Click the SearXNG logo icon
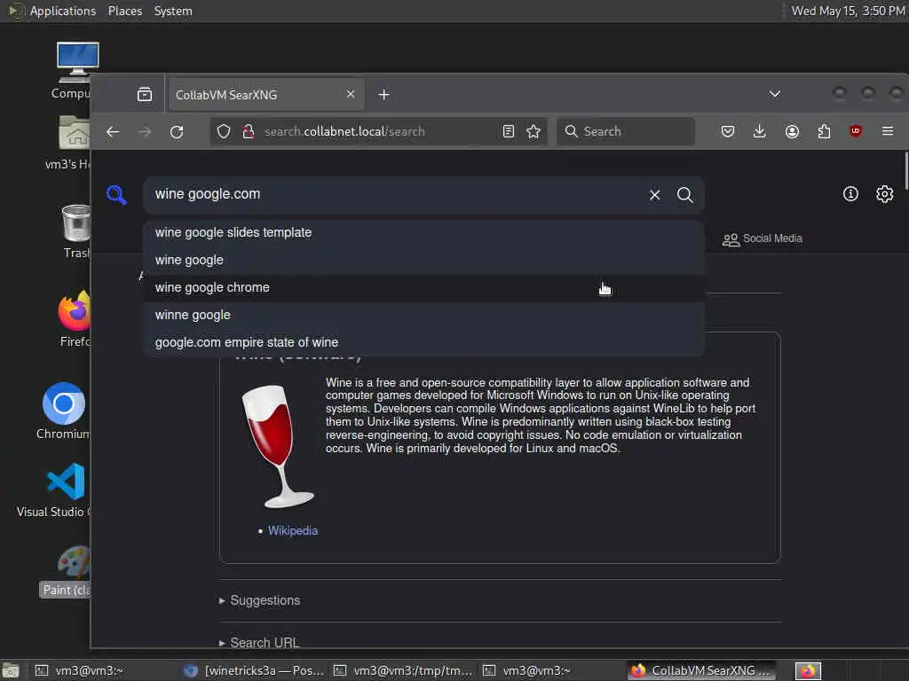This screenshot has height=681, width=909. pyautogui.click(x=116, y=194)
